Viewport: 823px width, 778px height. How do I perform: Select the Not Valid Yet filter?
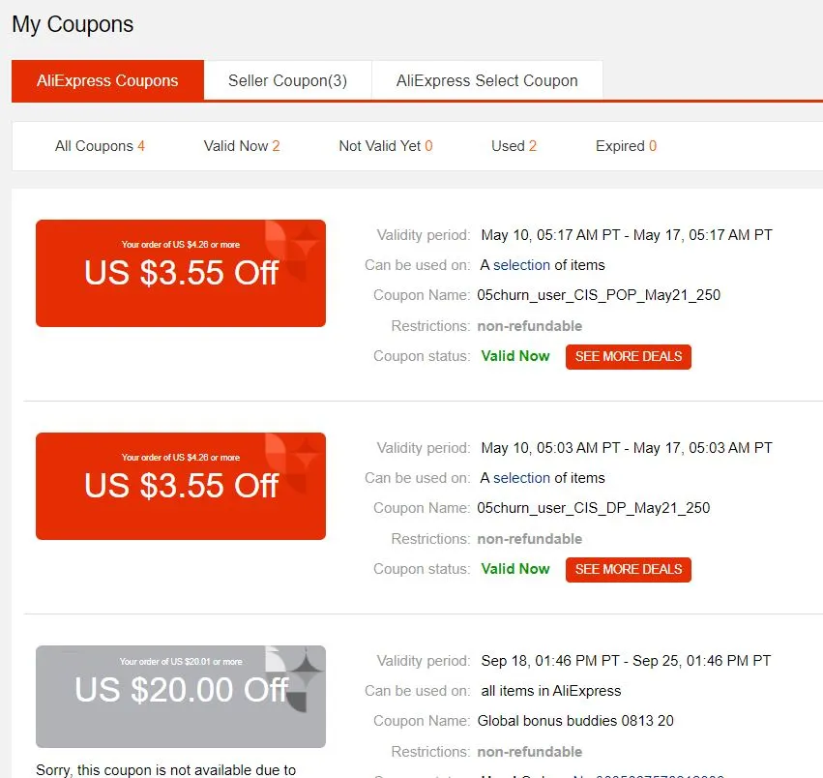tap(386, 146)
